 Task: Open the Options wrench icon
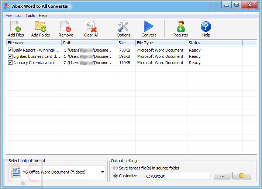tap(123, 27)
